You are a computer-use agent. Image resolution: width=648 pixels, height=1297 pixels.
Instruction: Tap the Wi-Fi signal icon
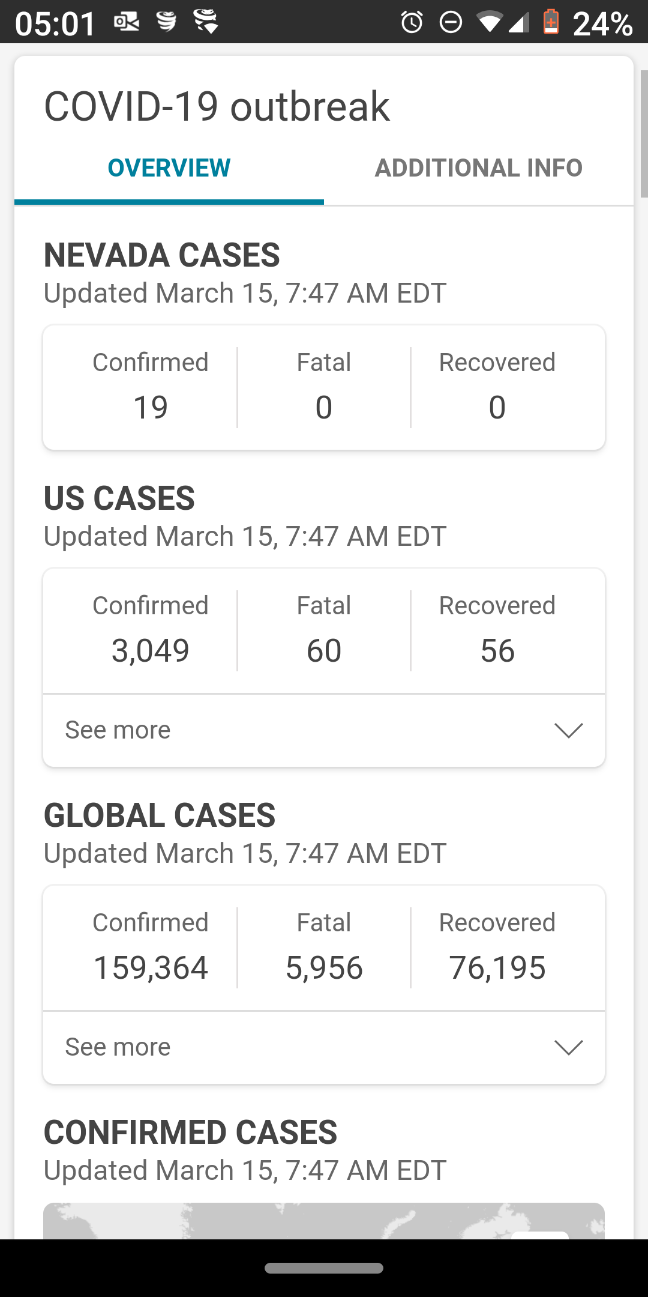click(x=488, y=23)
